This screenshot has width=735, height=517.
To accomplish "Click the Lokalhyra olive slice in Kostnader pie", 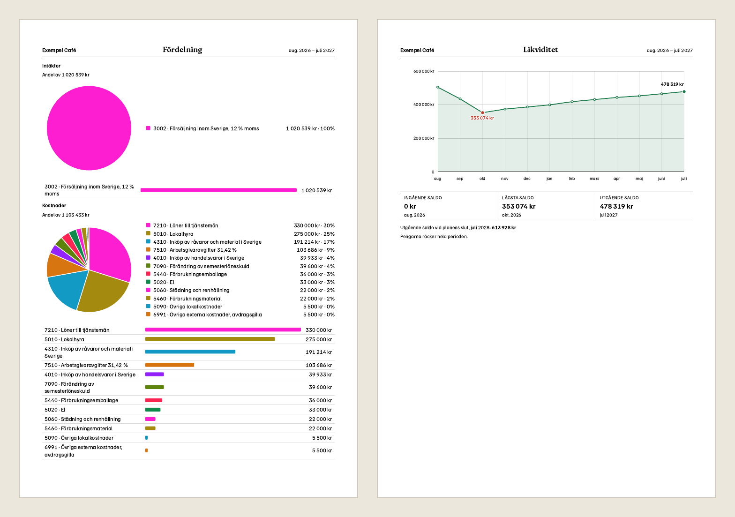I will point(103,293).
